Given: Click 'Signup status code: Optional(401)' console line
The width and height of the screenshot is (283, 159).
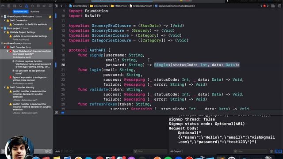Looking at the screenshot, I should [207, 124].
